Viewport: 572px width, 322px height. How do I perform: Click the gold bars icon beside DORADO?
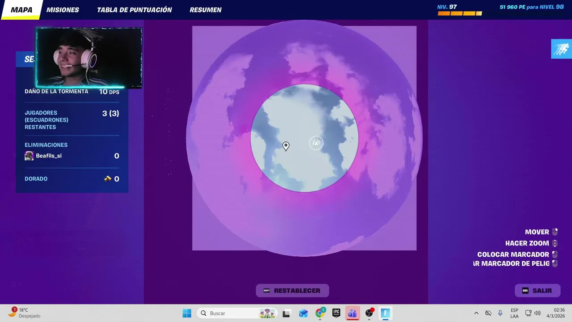click(x=108, y=179)
